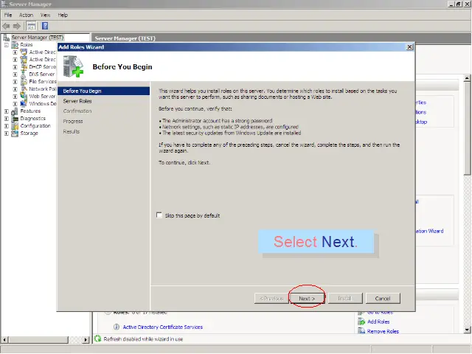Viewport: 472px width, 354px height.
Task: Collapse the Roles tree node
Action: (7, 45)
